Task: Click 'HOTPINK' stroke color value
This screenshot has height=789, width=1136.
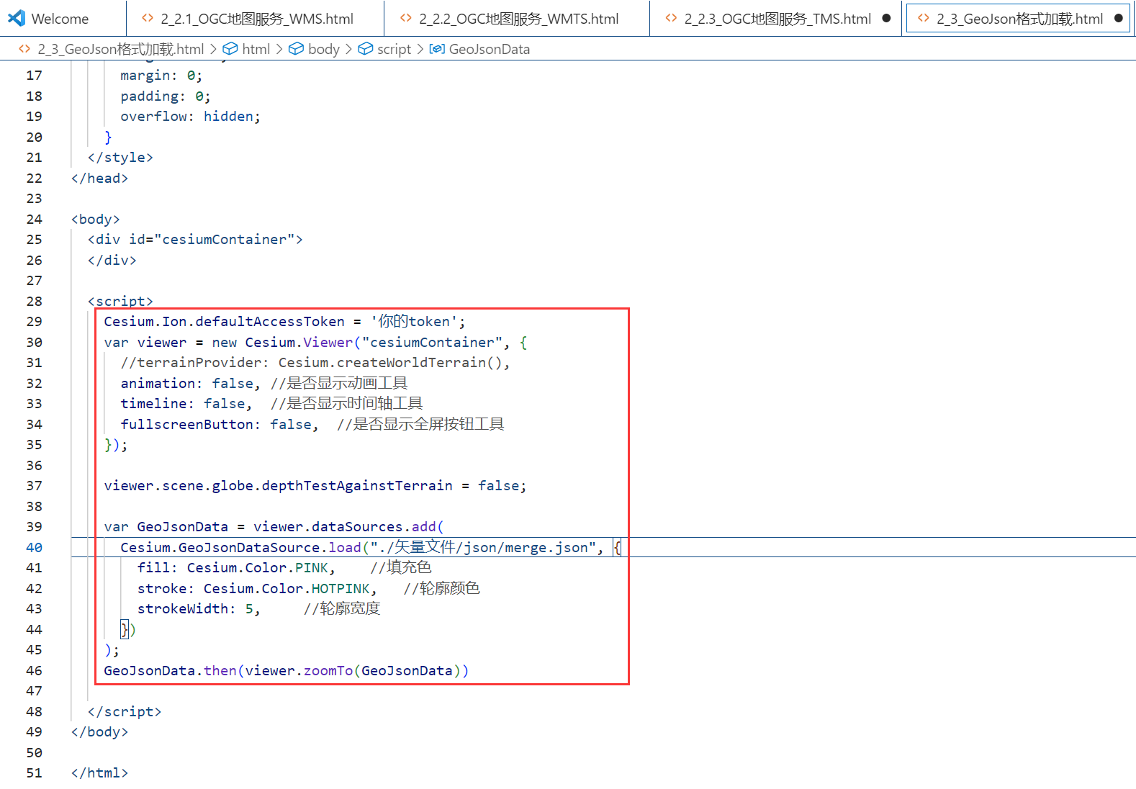Action: pos(341,589)
